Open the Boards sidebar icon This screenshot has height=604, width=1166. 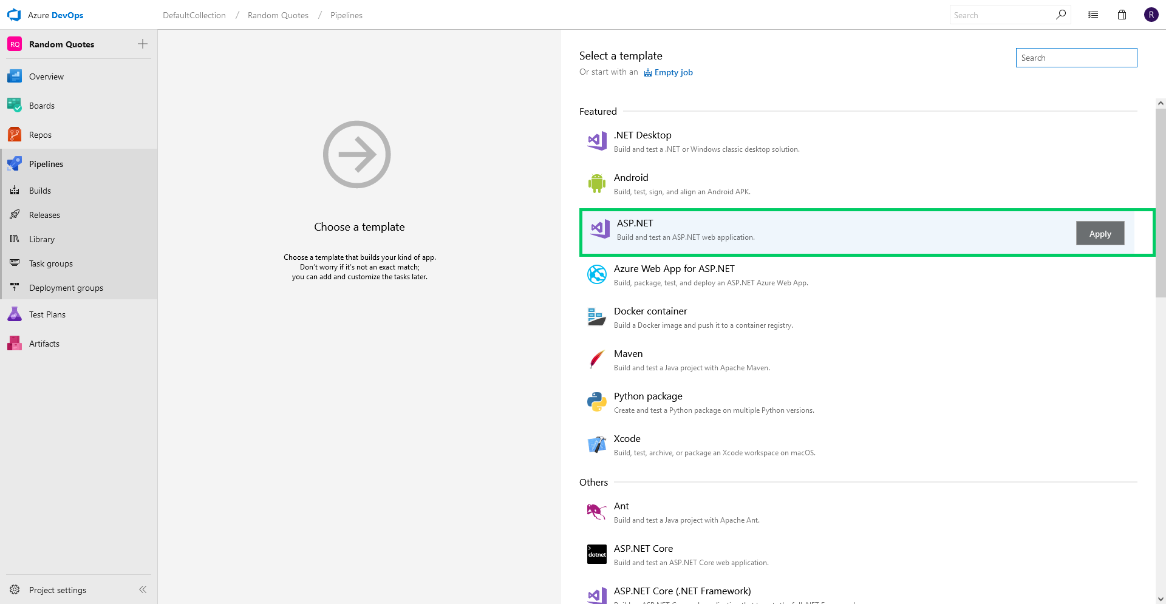coord(15,106)
